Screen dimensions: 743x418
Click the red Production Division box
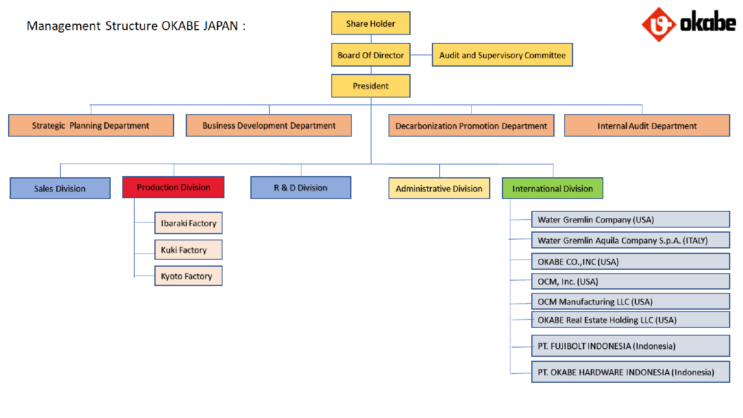click(173, 187)
